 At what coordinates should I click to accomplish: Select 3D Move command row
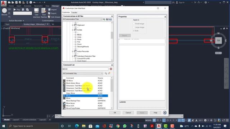(x=86, y=81)
